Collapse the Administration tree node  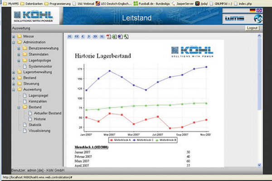14,42
